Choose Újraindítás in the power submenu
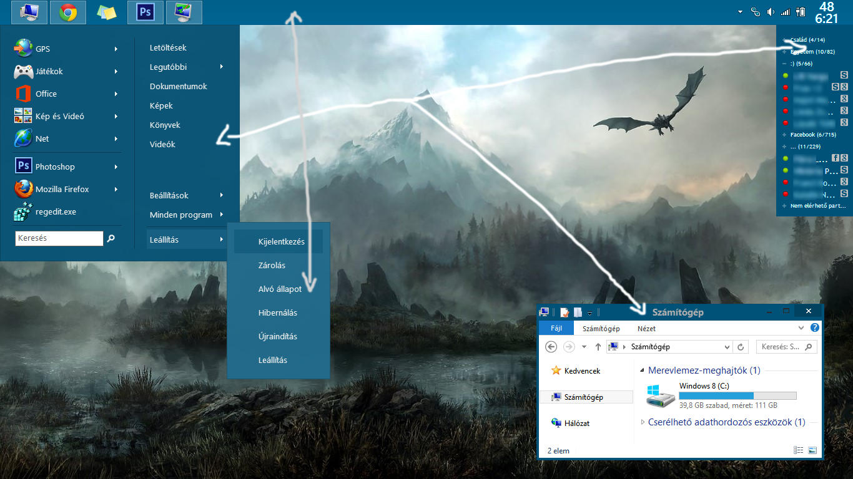 tap(279, 336)
